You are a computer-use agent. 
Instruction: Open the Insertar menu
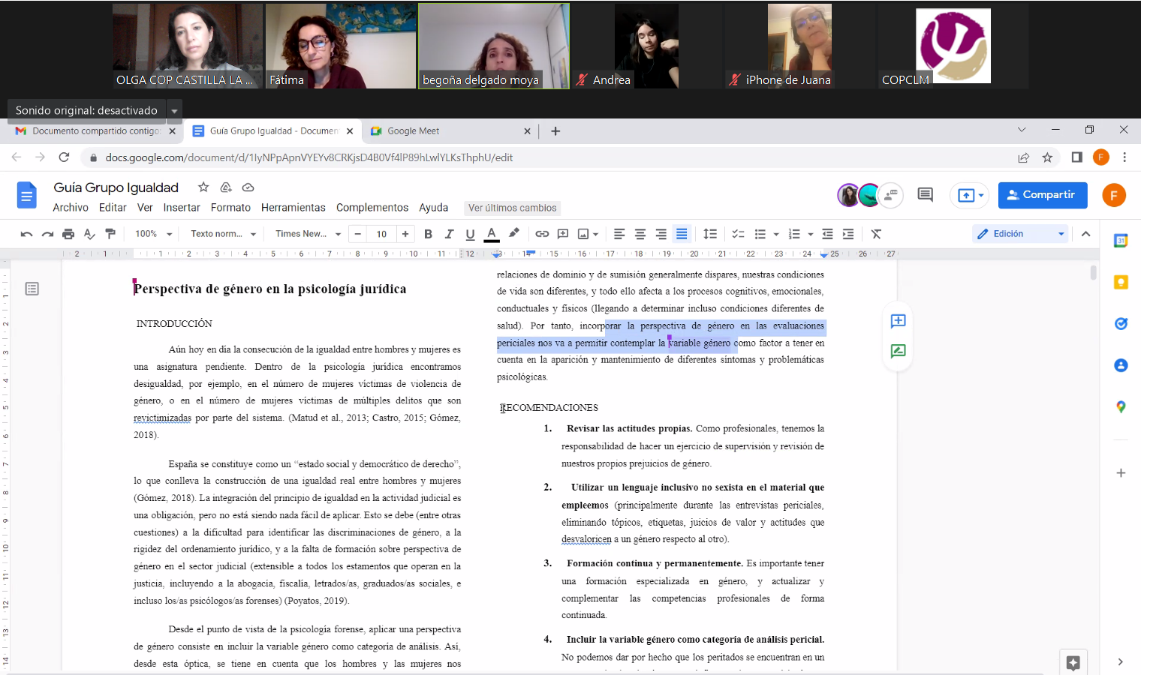[x=182, y=208]
